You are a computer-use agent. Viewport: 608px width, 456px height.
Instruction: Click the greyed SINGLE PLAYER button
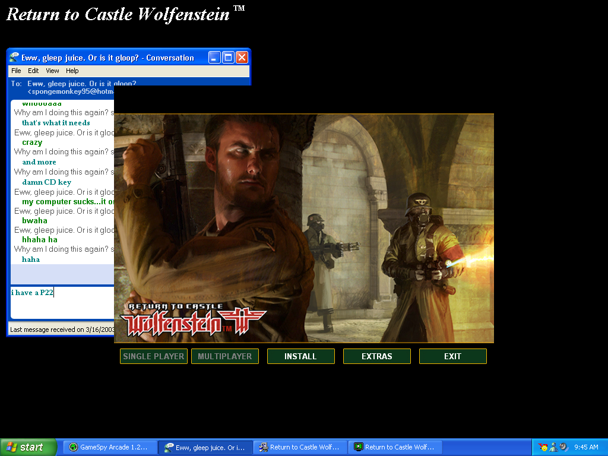tap(154, 356)
